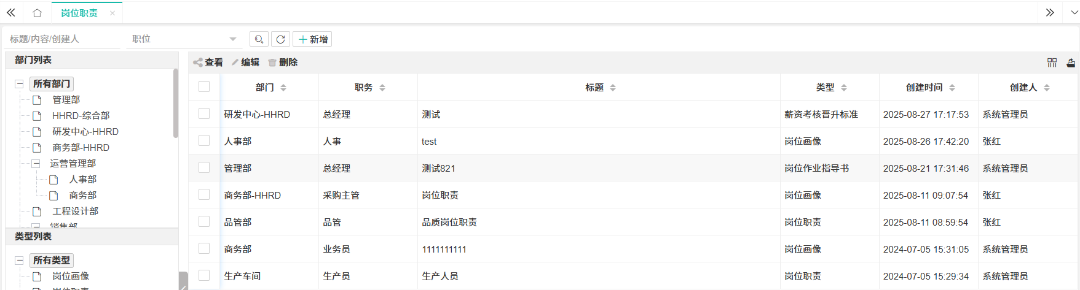
Task: Click the 编辑 button in toolbar
Action: coord(245,63)
